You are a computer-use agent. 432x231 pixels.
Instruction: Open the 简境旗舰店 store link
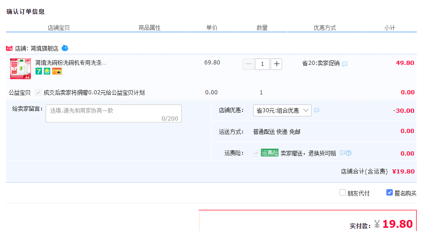coord(44,49)
